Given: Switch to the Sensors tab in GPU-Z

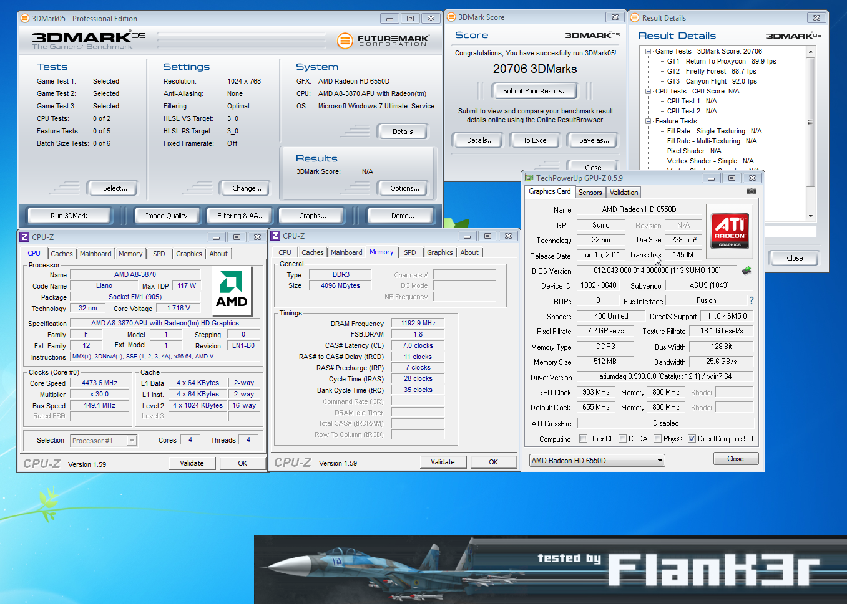Looking at the screenshot, I should tap(590, 193).
